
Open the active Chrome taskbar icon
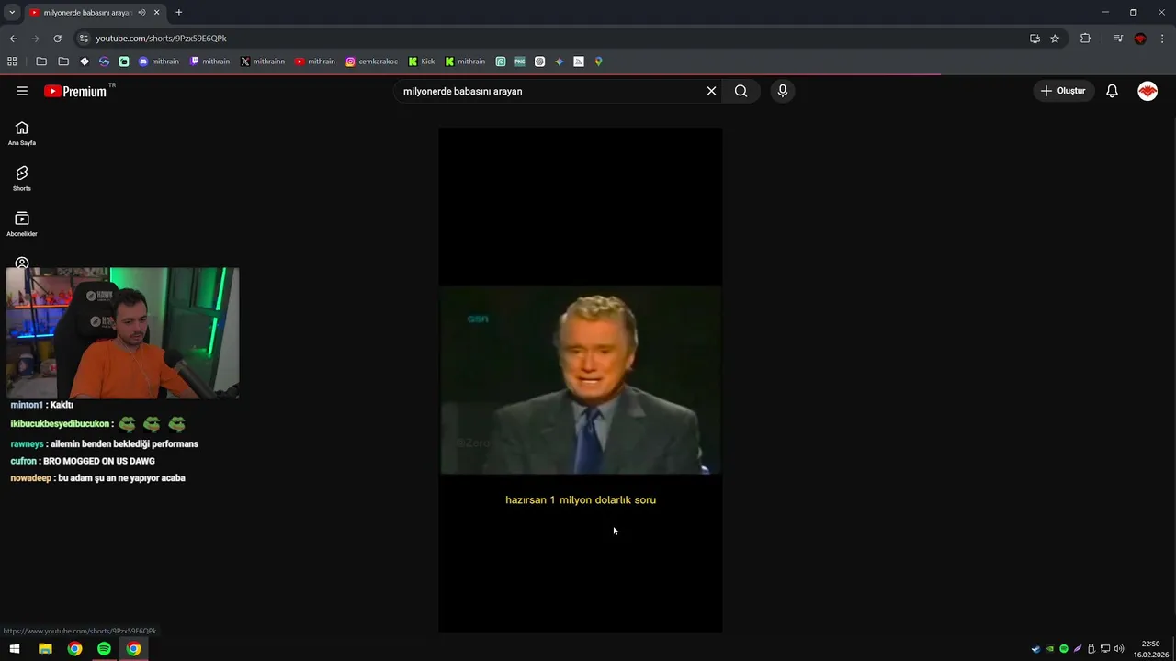pyautogui.click(x=133, y=649)
